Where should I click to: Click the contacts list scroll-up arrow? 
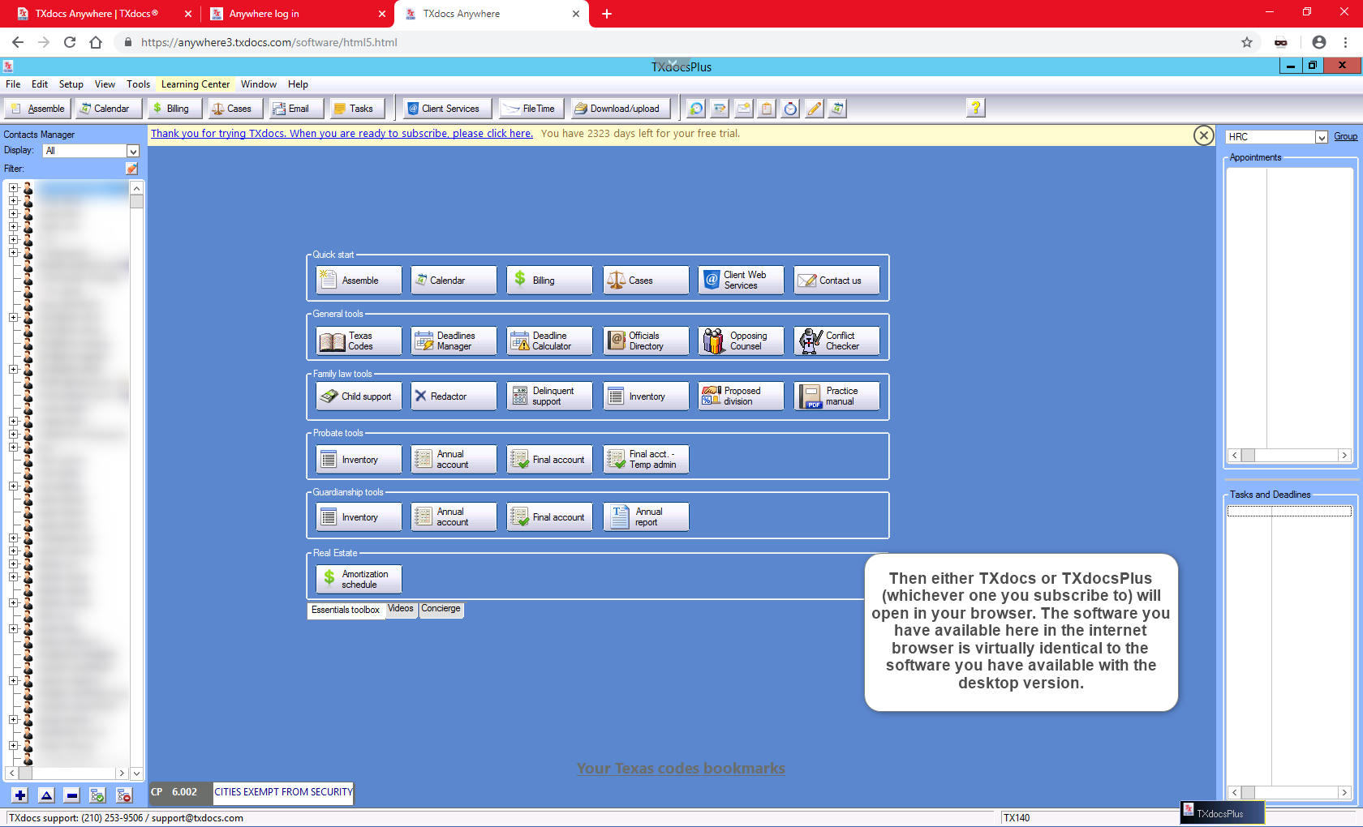click(136, 188)
